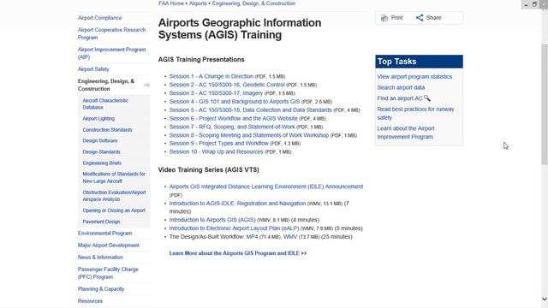Select Engineering, Design, & Construction sidebar section

point(106,85)
